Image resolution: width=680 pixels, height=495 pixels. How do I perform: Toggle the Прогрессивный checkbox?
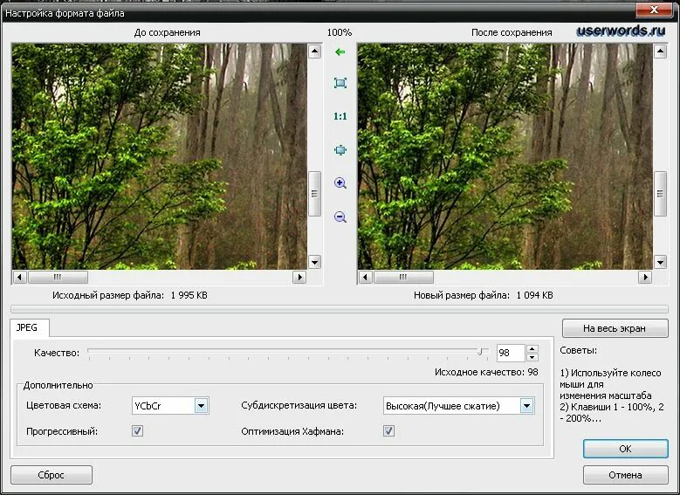[137, 430]
